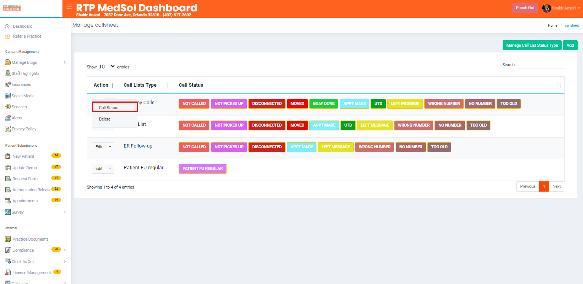This screenshot has width=583, height=284.
Task: Go to the Previous page
Action: click(528, 186)
